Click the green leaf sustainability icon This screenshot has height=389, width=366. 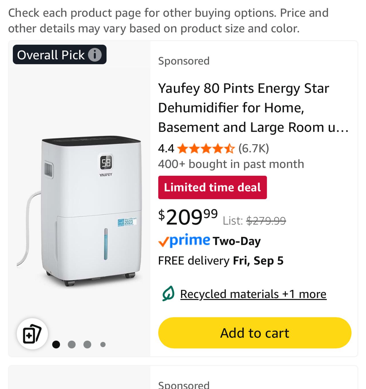168,294
